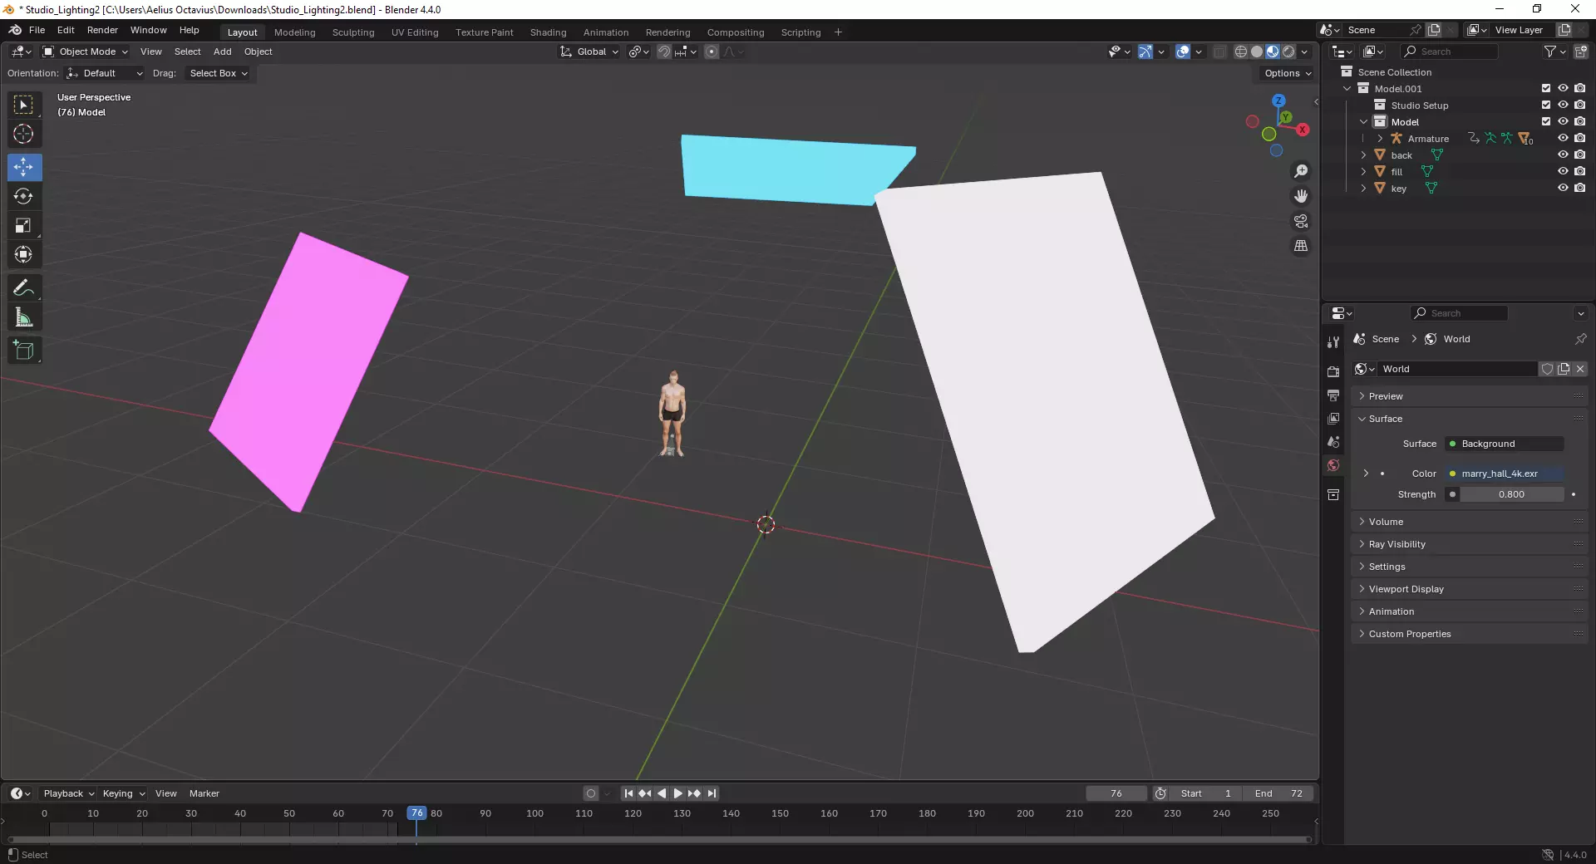
Task: Open the Tool properties tab
Action: click(x=1333, y=342)
